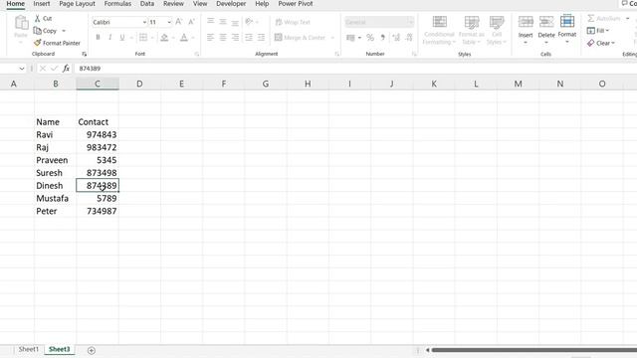Decrease font size with smaller A icon
This screenshot has width=637, height=358.
click(191, 22)
